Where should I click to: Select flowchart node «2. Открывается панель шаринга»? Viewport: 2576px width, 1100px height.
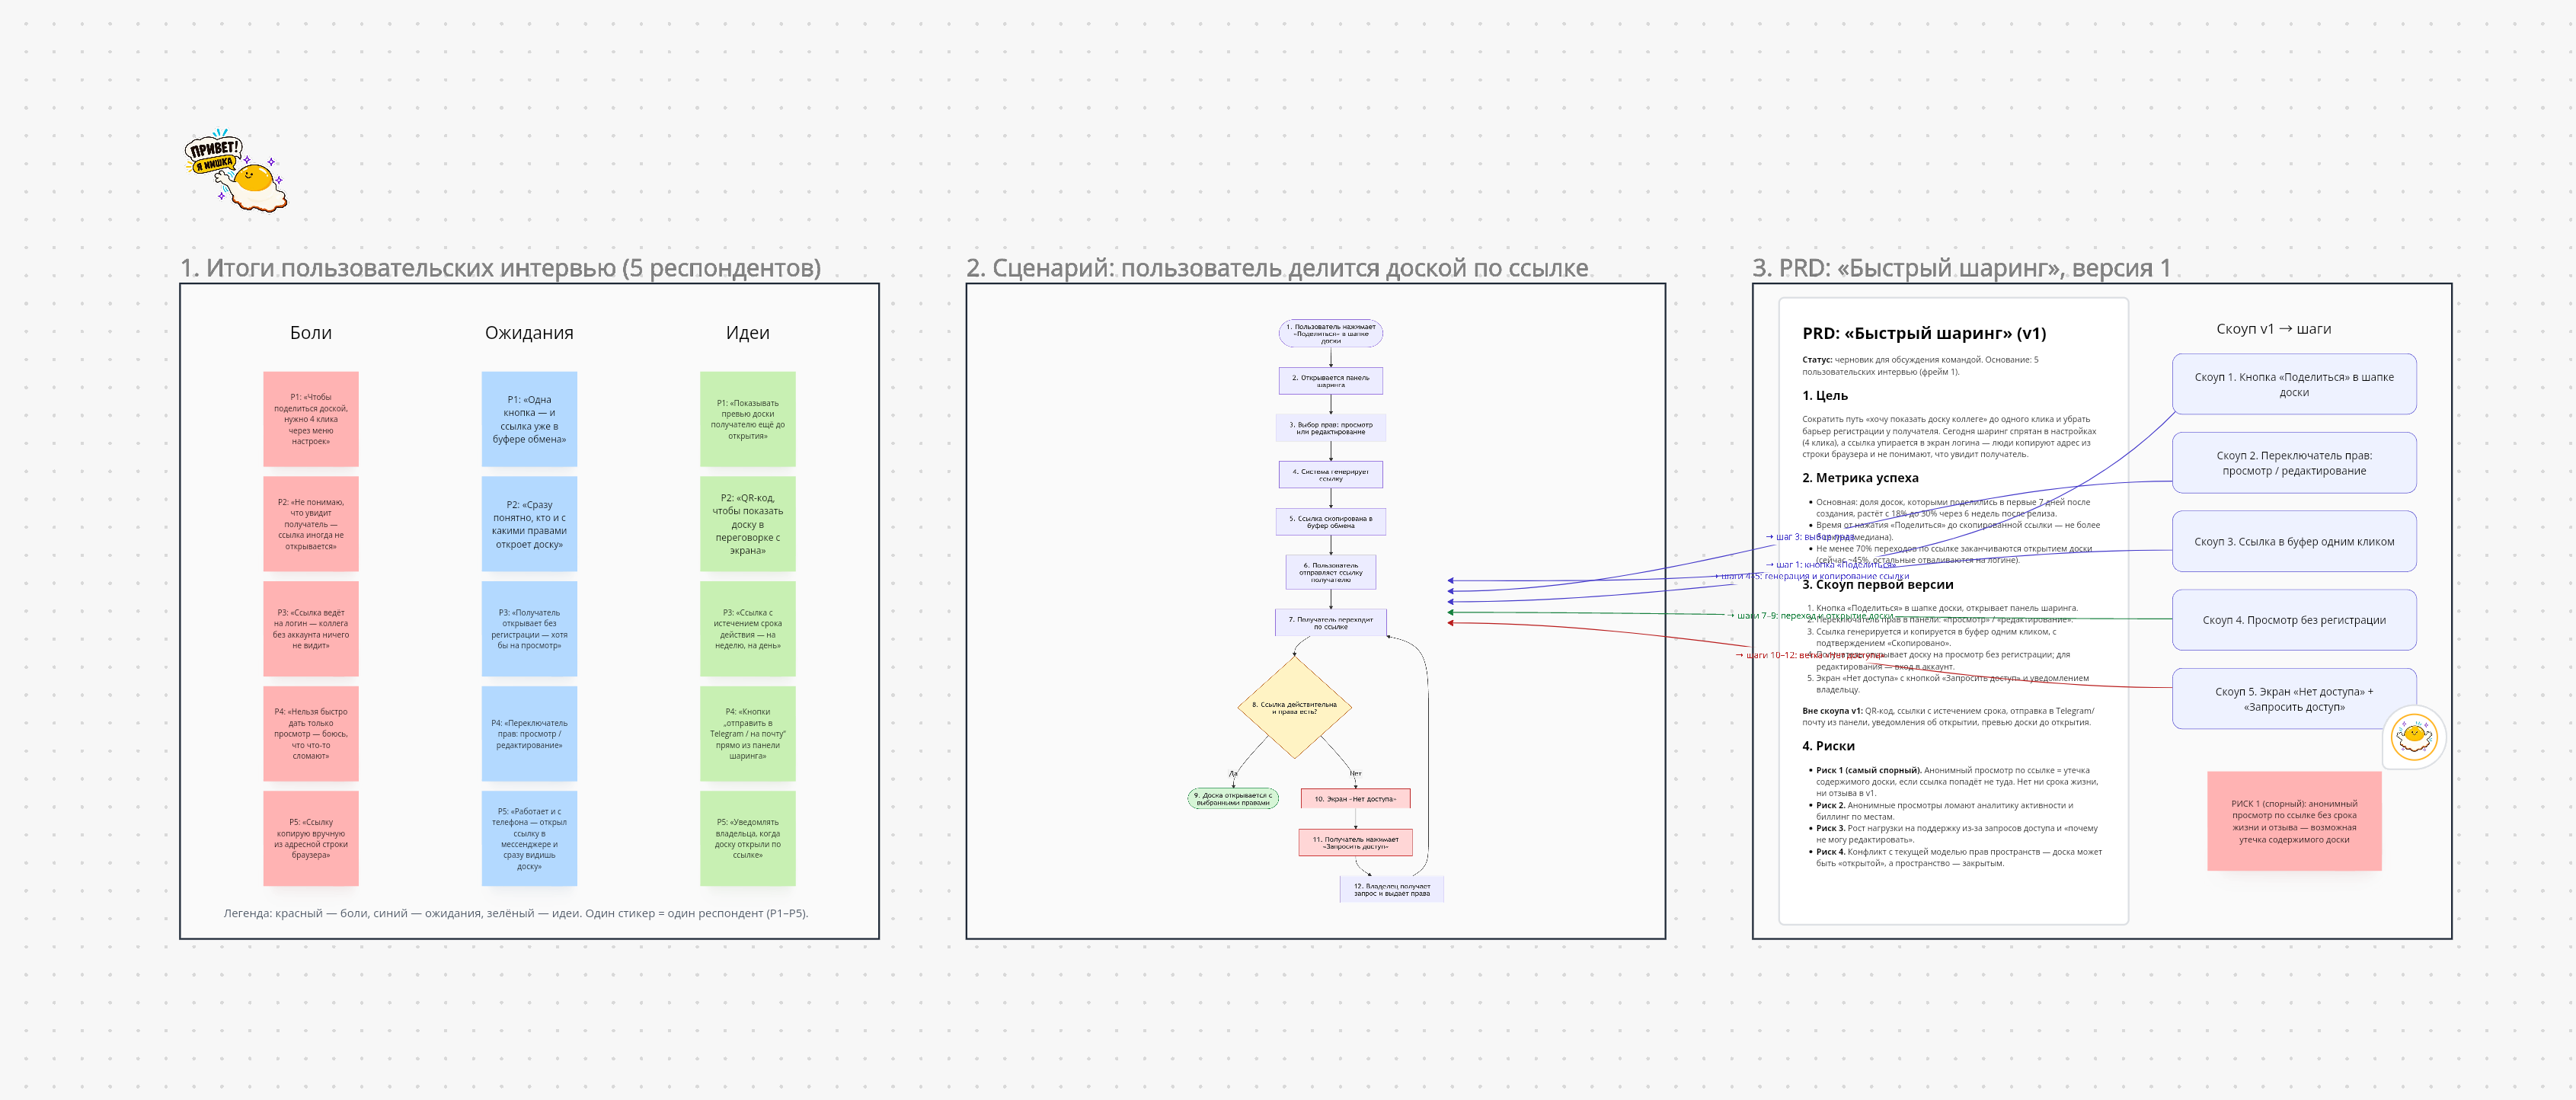pos(1331,381)
